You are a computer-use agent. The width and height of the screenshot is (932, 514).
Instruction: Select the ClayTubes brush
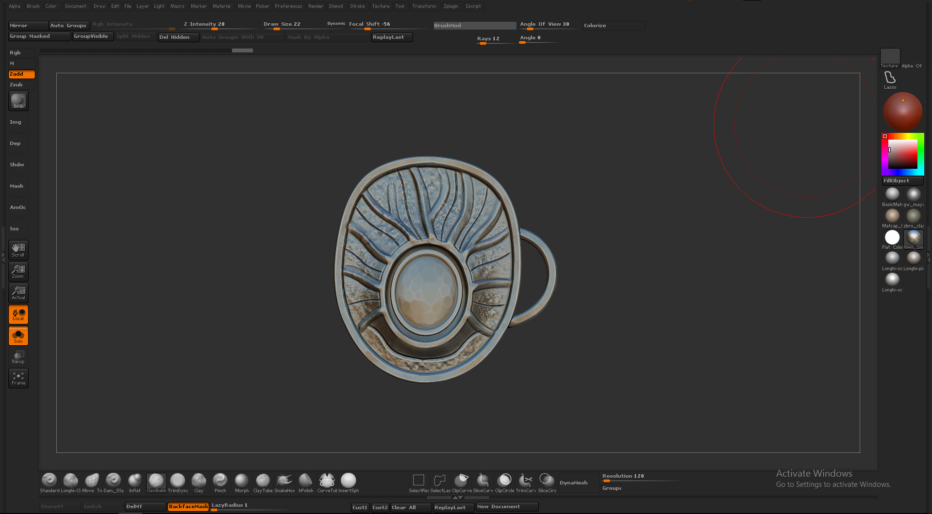pos(263,482)
